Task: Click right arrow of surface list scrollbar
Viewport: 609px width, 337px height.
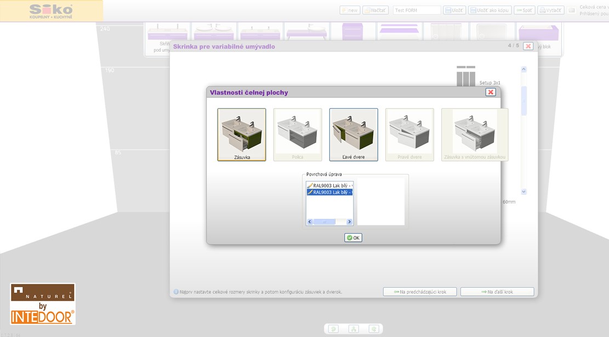Action: (349, 222)
